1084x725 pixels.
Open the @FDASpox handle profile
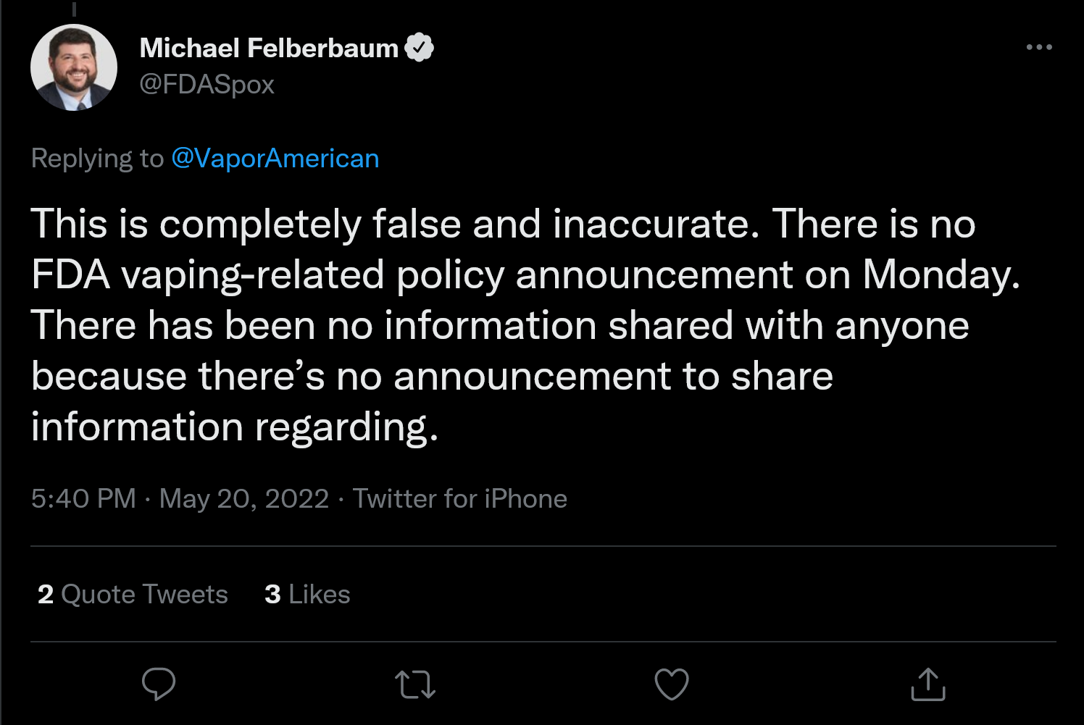207,85
